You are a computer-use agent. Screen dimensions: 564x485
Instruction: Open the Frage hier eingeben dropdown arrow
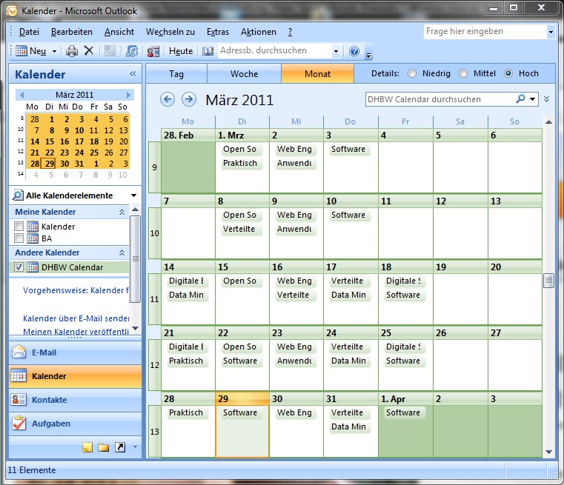(551, 32)
